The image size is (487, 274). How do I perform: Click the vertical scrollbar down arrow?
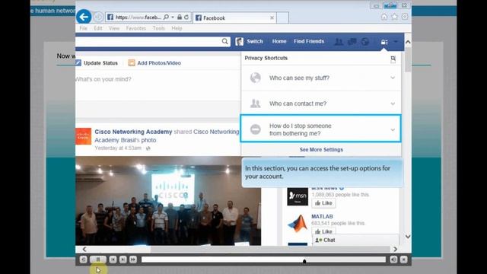pyautogui.click(x=408, y=237)
